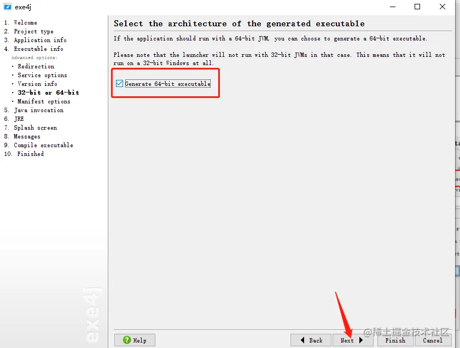
Task: Select the JRE step
Action: tap(19, 119)
